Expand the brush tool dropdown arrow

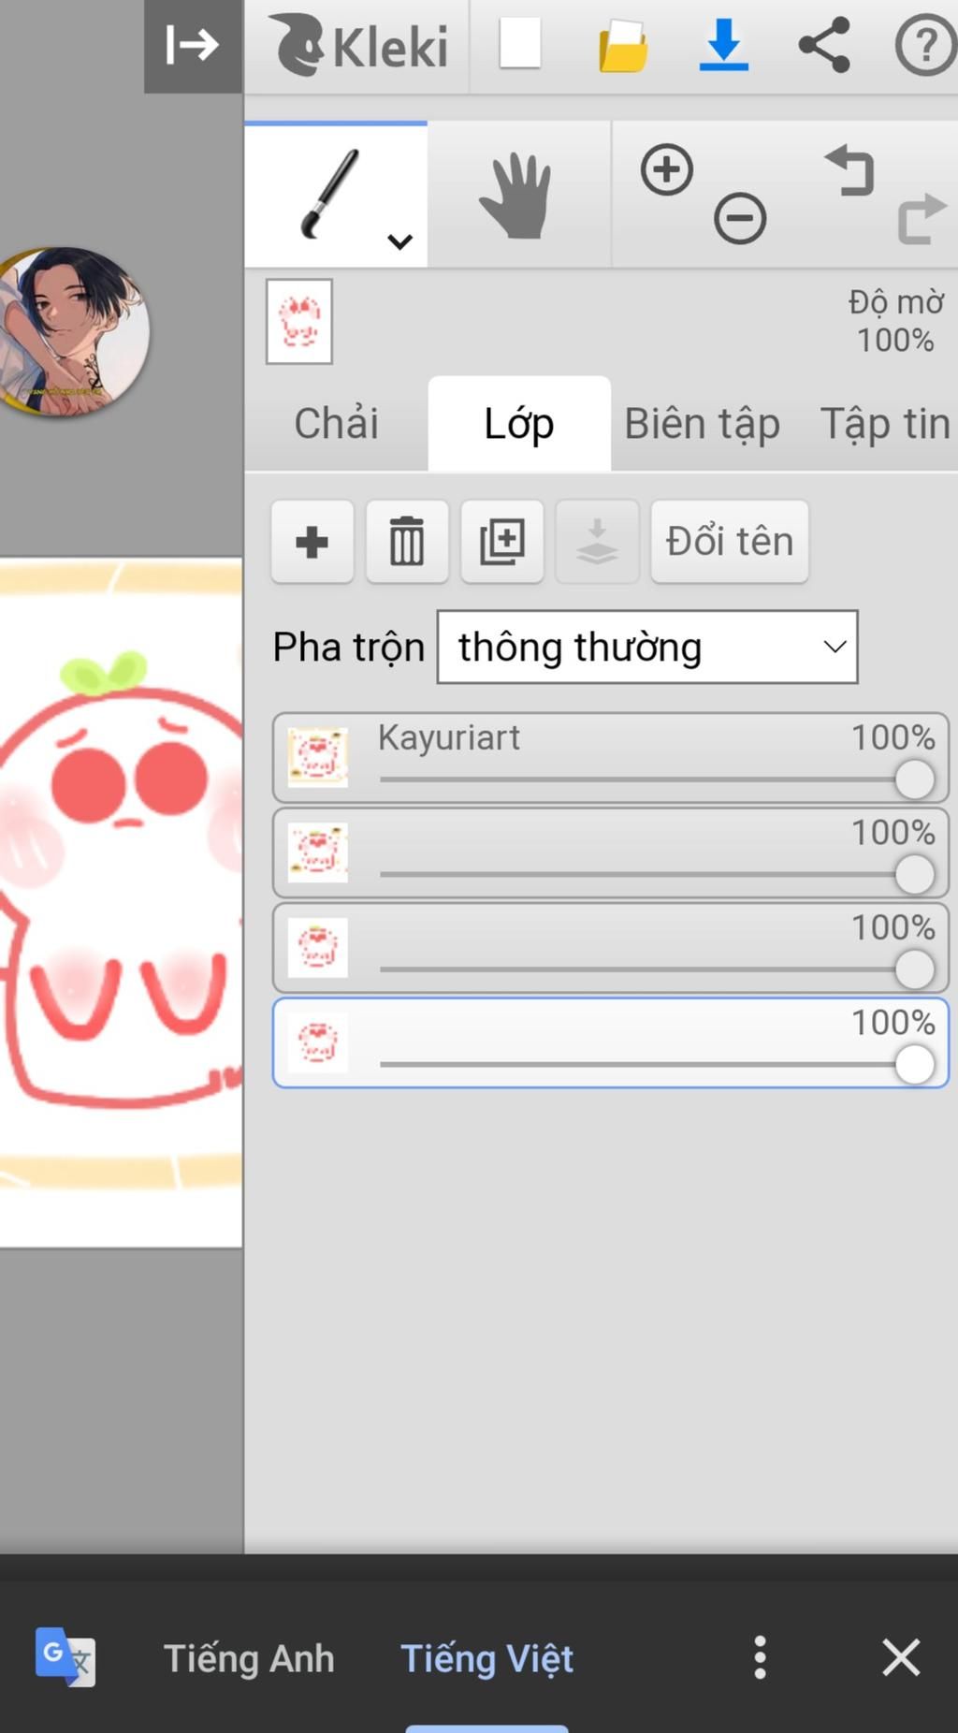click(x=400, y=242)
